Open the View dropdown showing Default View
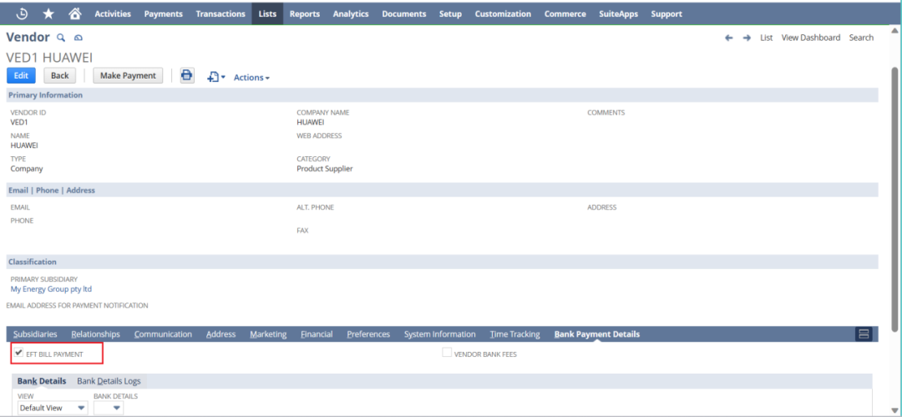Viewport: 902px width, 417px height. [x=53, y=408]
